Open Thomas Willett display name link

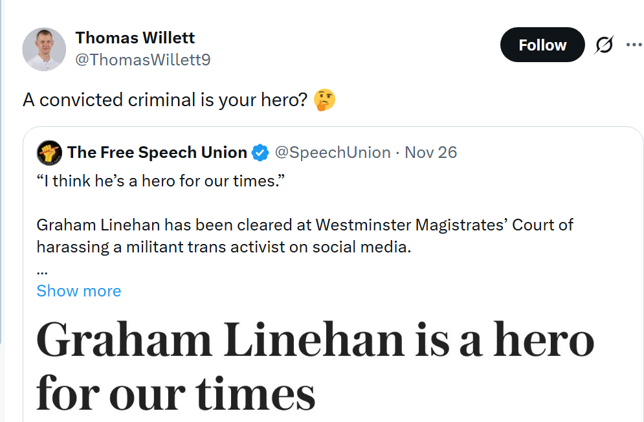(135, 38)
